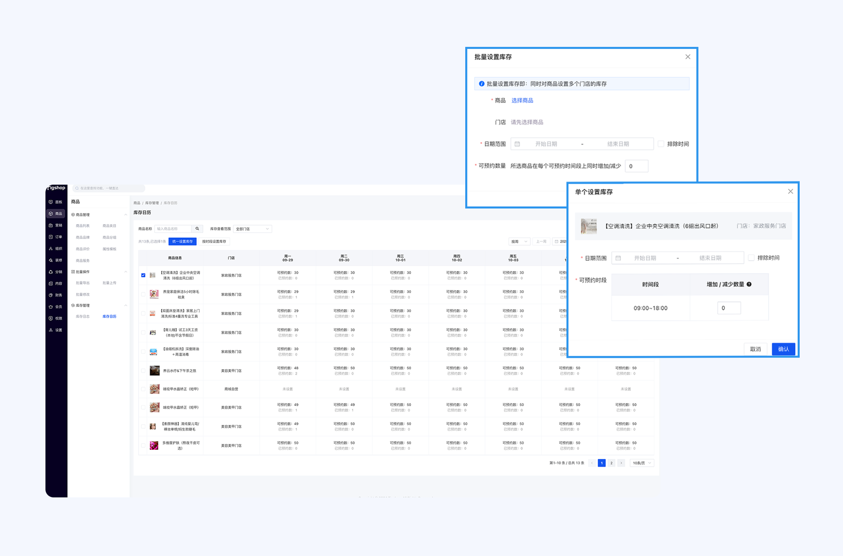The height and width of the screenshot is (556, 843).
Task: Click the help icon beside 增加/减少数量
Action: 749,285
